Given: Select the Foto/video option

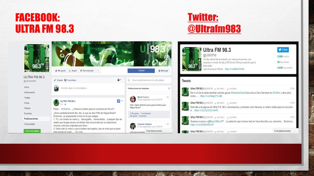Looking at the screenshot, I should 70,80.
